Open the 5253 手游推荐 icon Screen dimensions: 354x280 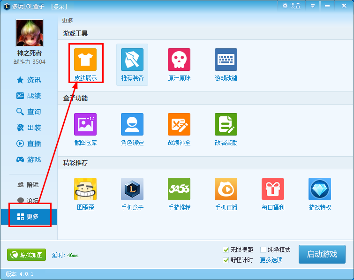pos(179,189)
